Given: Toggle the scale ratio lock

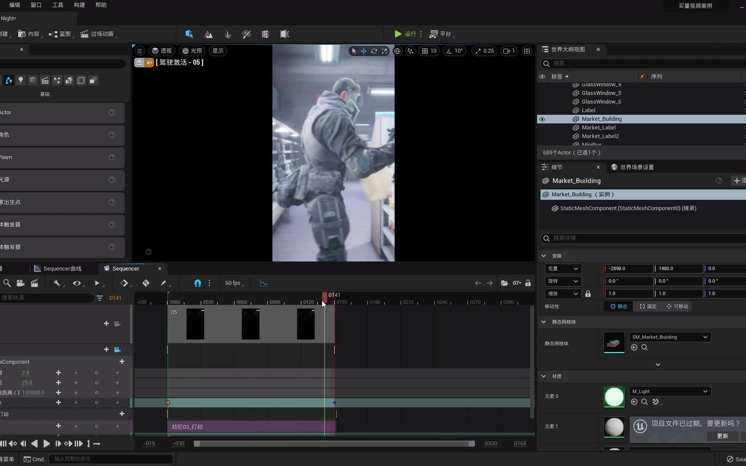Looking at the screenshot, I should 588,294.
